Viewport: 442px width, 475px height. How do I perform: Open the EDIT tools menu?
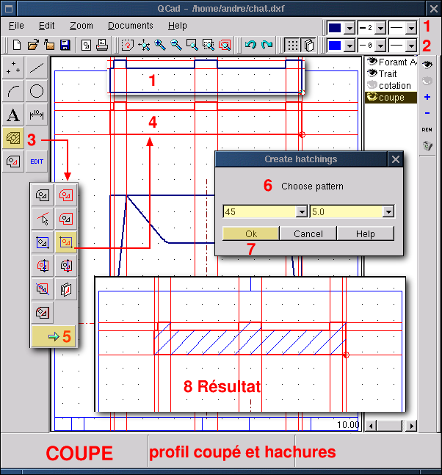[37, 162]
